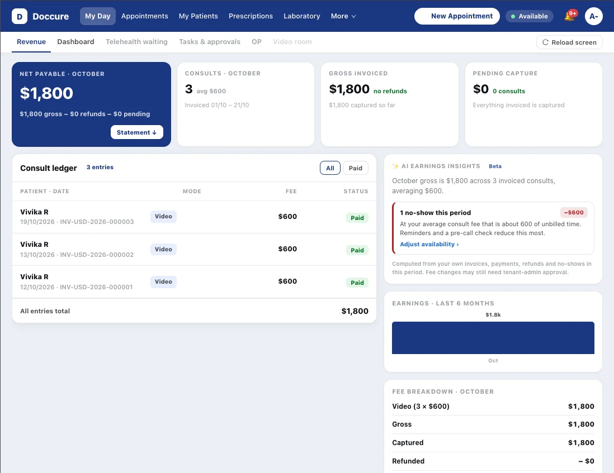The height and width of the screenshot is (473, 614).
Task: Open the user avatar menu
Action: (594, 16)
